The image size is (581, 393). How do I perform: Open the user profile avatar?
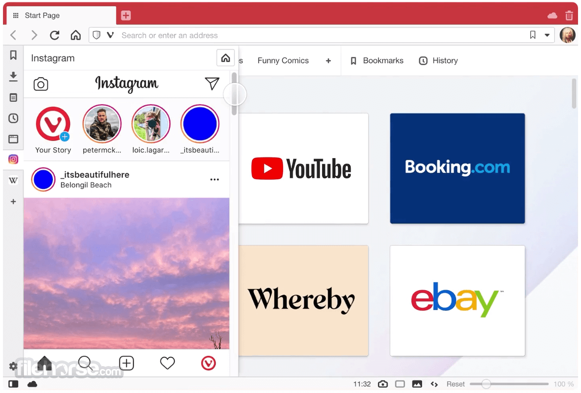coord(568,35)
